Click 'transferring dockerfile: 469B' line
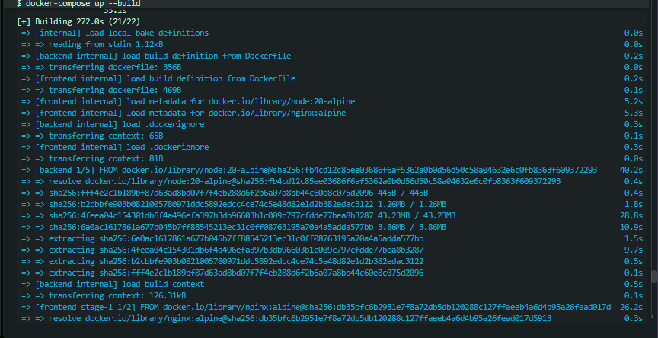The image size is (658, 338). pos(101,90)
